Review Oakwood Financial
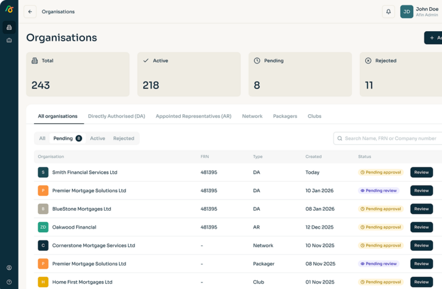This screenshot has width=442, height=289. click(x=422, y=227)
